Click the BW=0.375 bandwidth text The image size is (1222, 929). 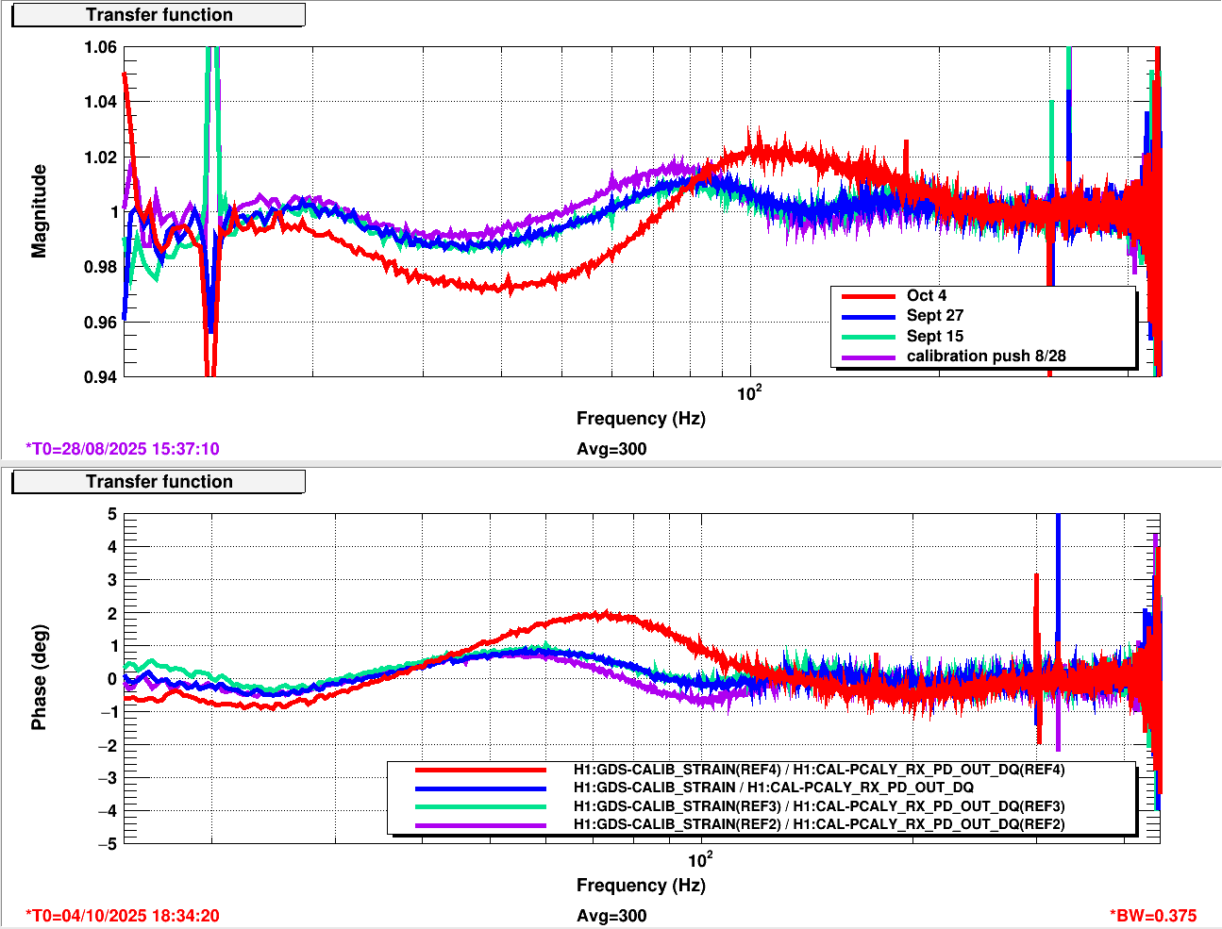tap(1152, 916)
